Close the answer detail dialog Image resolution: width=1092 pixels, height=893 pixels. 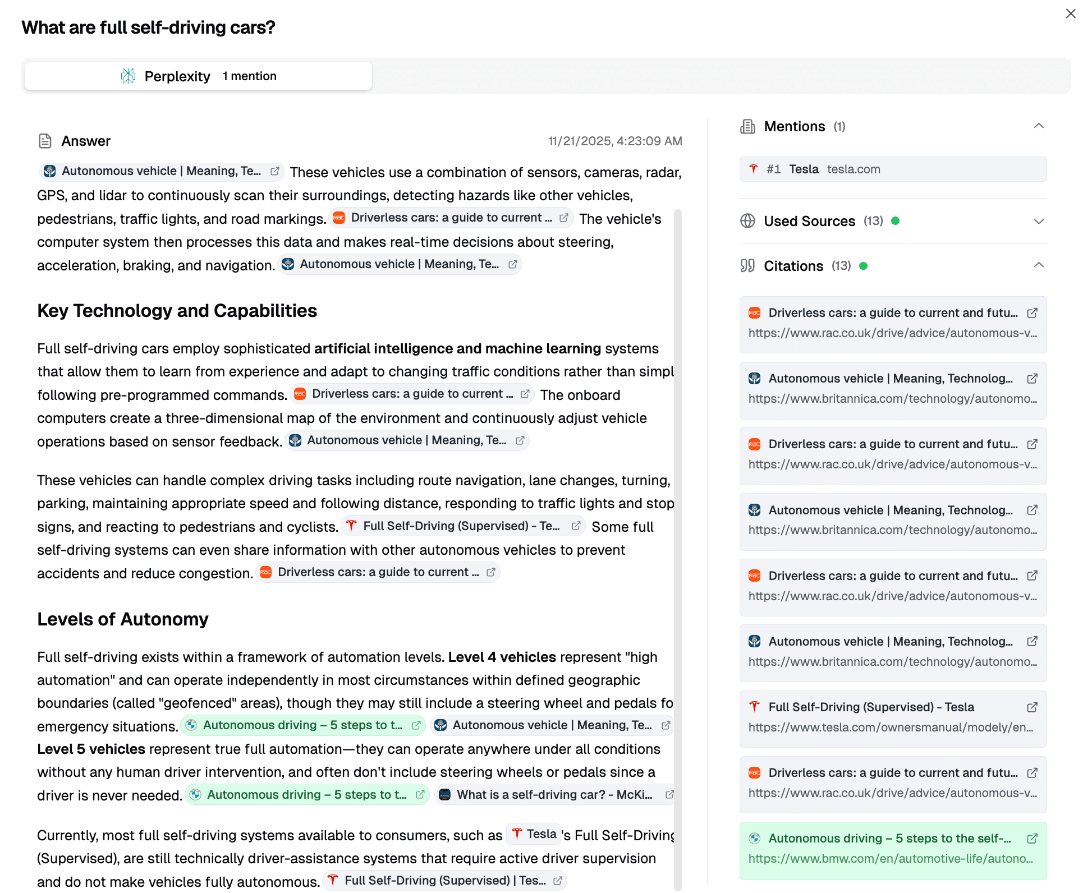point(1071,14)
